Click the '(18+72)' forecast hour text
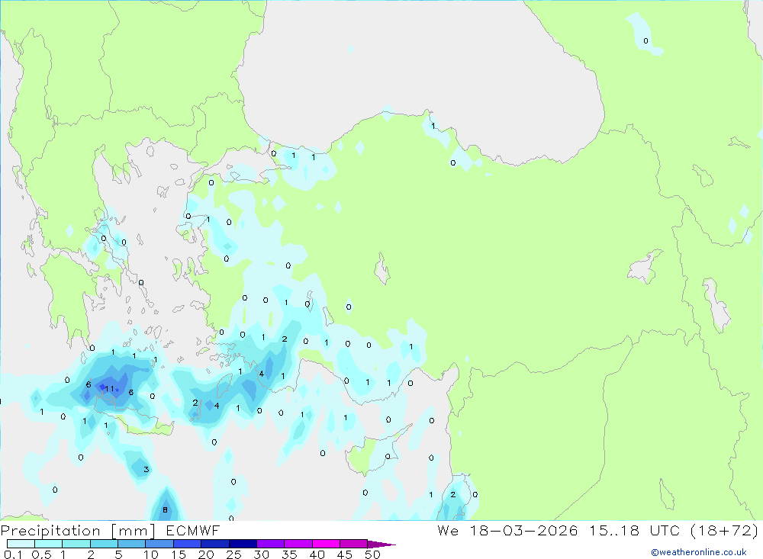 coord(725,530)
